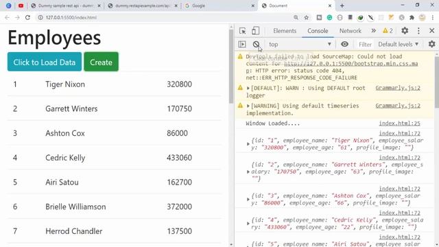Click the warnings count badge showing 2
The width and height of the screenshot is (439, 247).
coord(388,31)
